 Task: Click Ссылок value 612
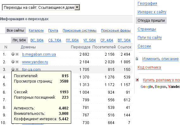(127, 100)
